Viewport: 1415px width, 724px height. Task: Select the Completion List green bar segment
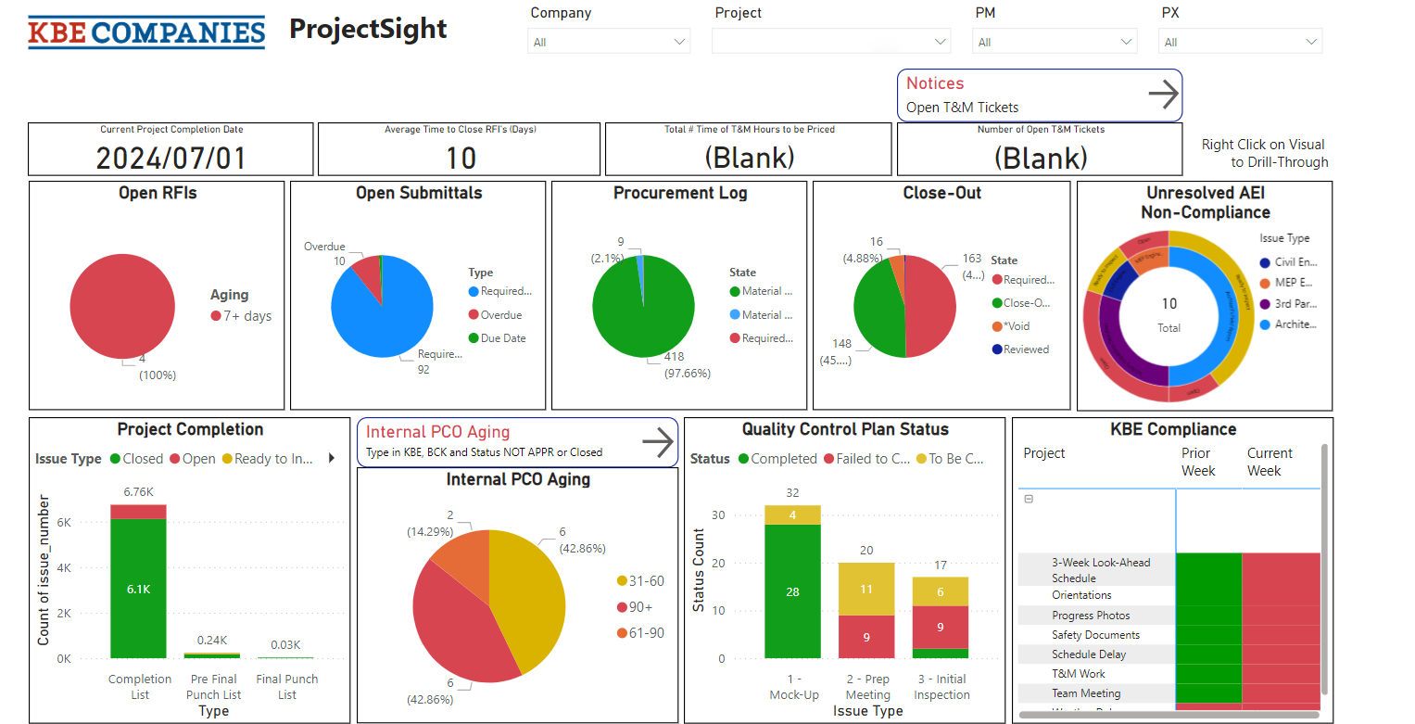(x=138, y=588)
